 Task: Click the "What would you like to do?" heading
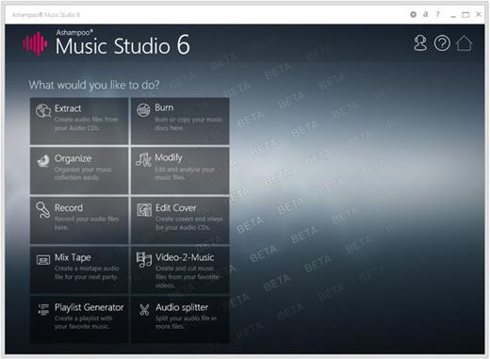tap(94, 85)
